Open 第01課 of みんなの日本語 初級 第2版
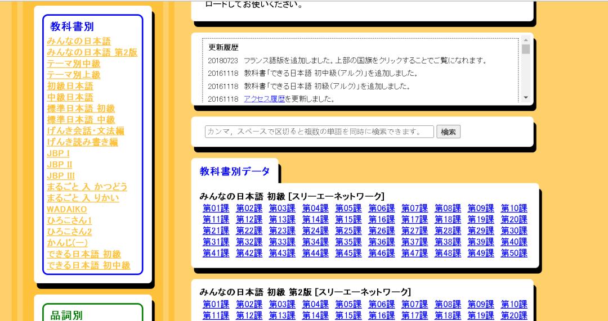The width and height of the screenshot is (608, 321). (x=216, y=304)
